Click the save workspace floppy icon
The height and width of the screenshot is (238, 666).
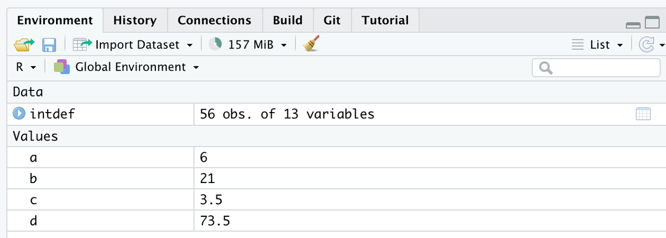(48, 44)
